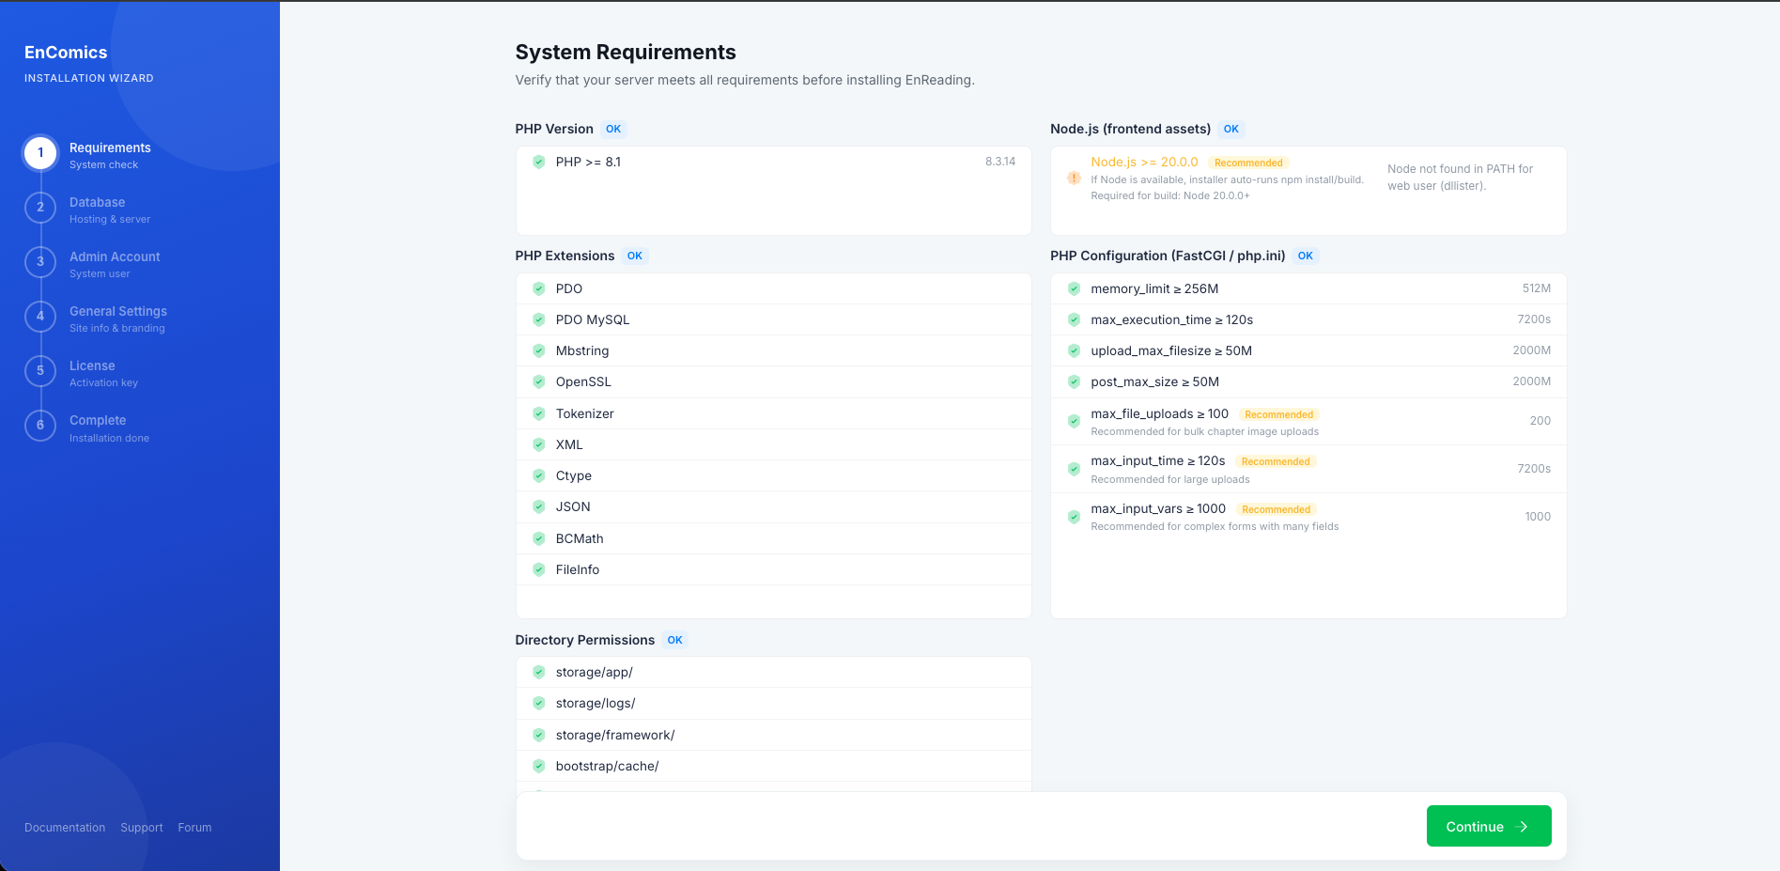This screenshot has width=1780, height=871.
Task: Click the 'Required for build: Node 20.0.0+' note
Action: coord(1170,195)
